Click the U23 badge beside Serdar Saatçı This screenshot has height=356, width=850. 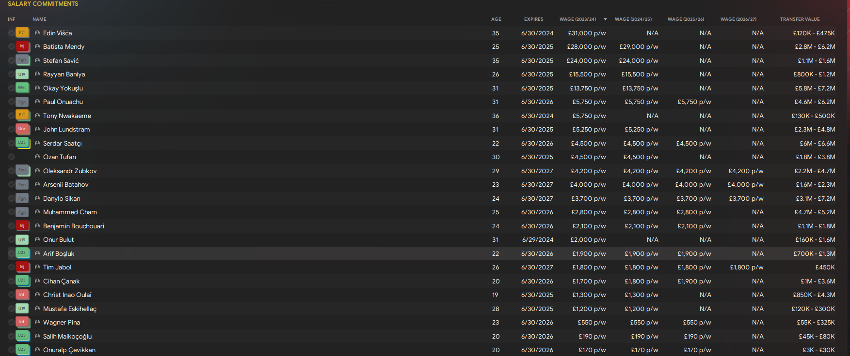[22, 143]
